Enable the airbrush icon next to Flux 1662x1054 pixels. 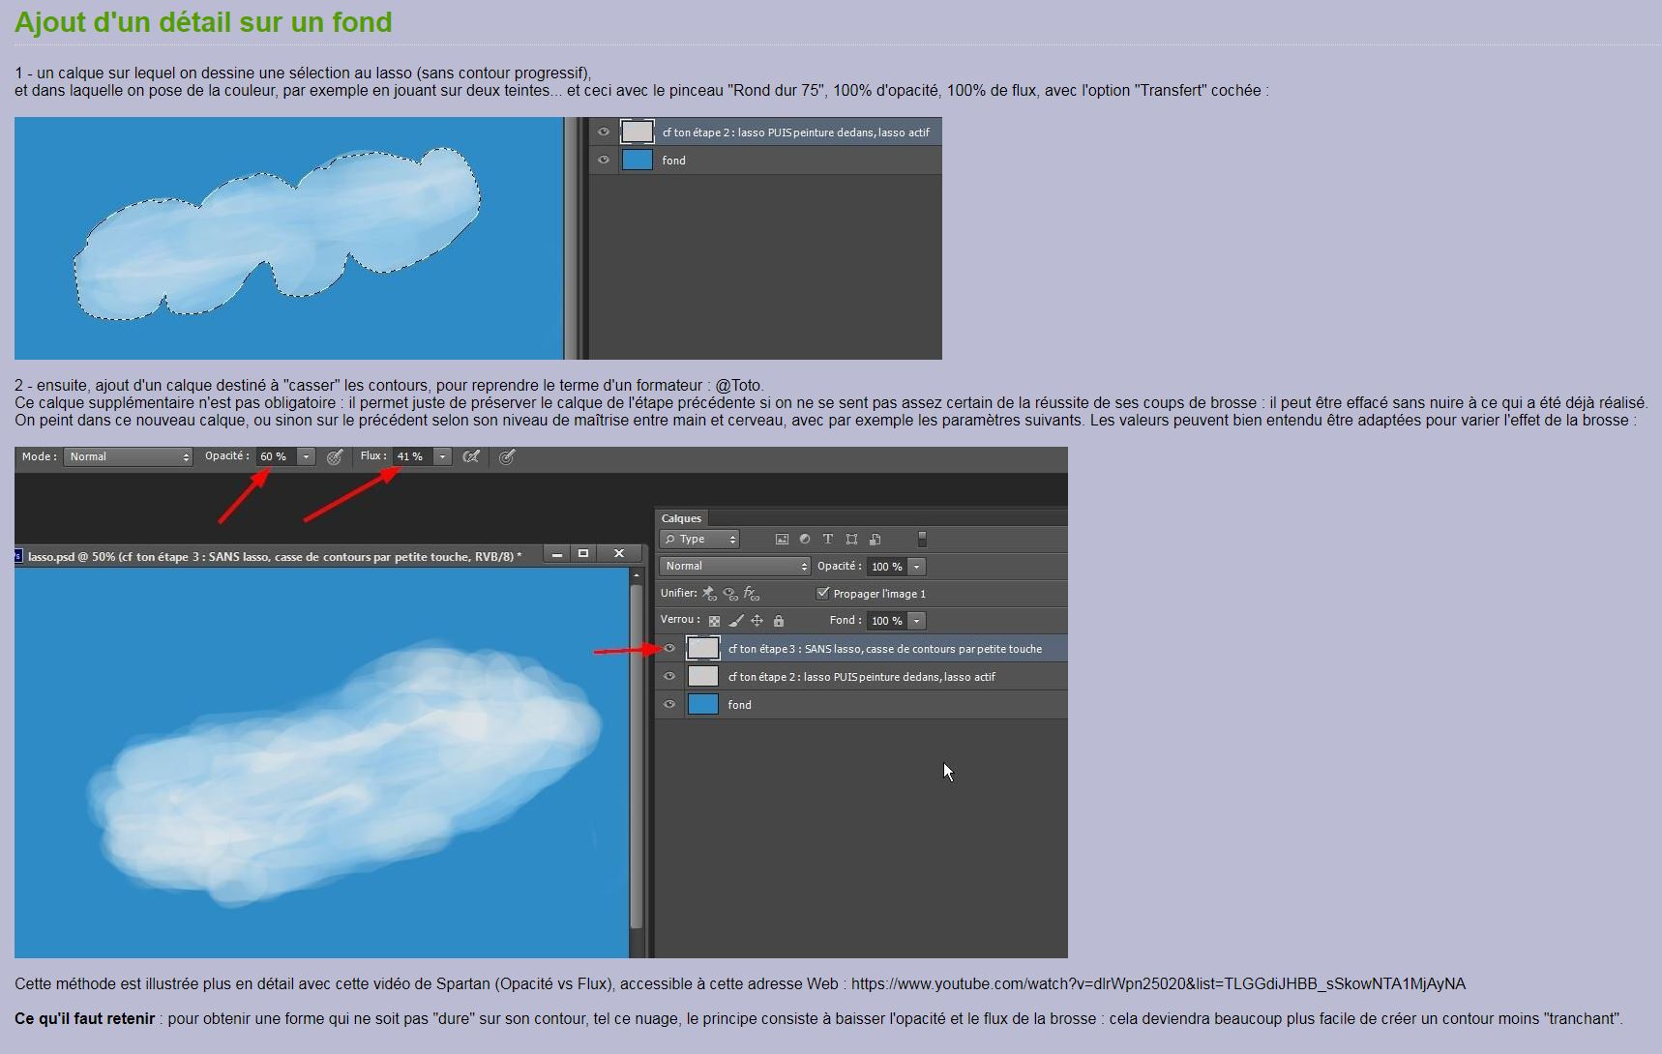[471, 456]
